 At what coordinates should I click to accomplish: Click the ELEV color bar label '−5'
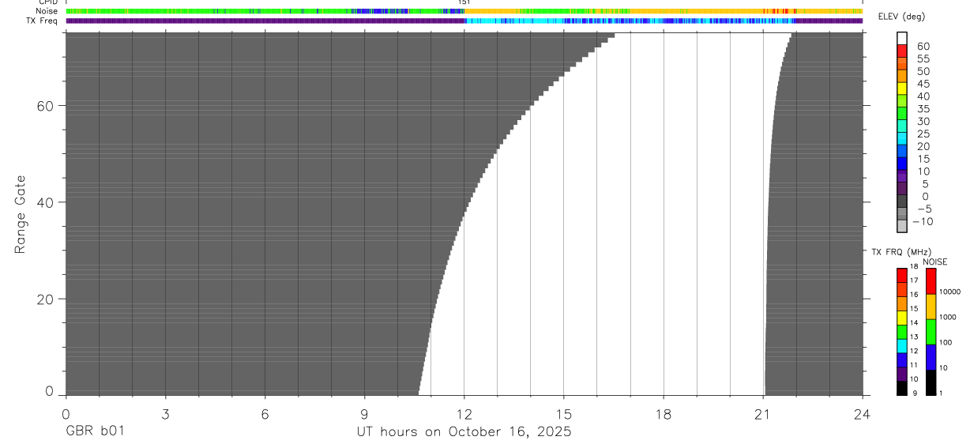click(x=923, y=209)
